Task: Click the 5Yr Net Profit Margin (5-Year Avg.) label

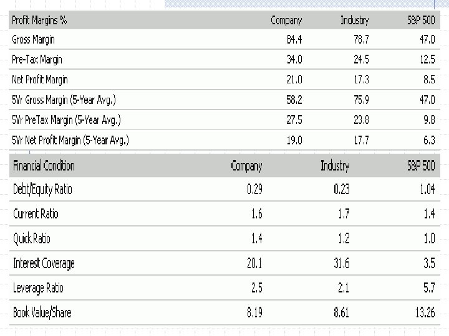Action: (70, 140)
